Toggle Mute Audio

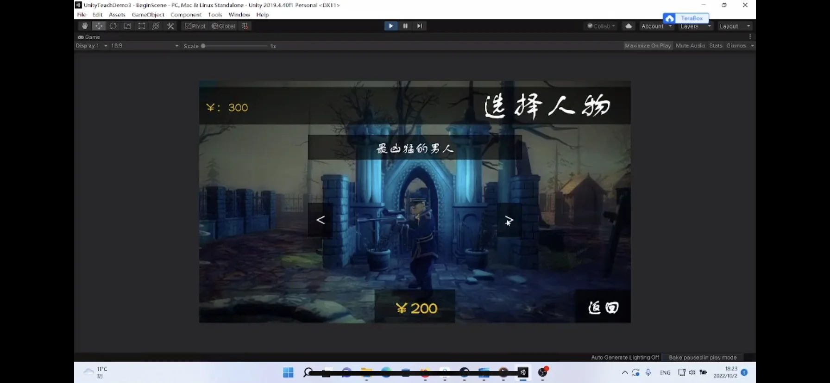coord(690,46)
